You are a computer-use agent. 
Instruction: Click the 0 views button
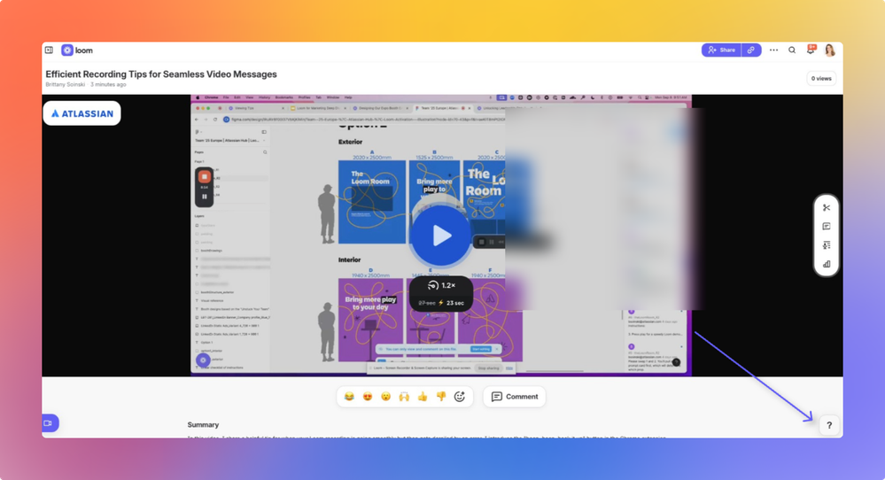coord(821,79)
